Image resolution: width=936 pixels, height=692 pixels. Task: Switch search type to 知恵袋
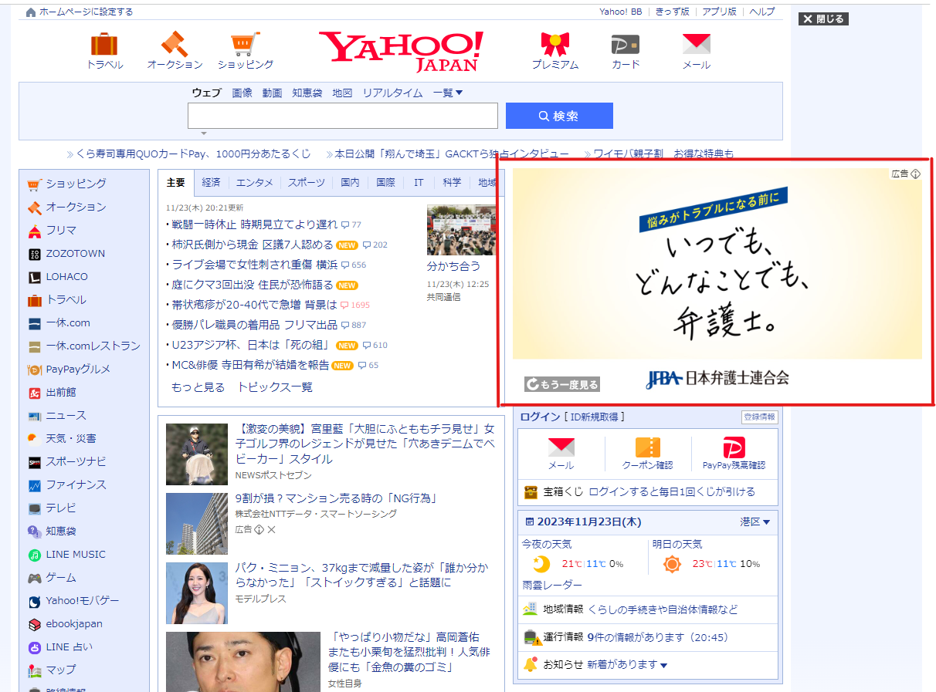tap(307, 93)
